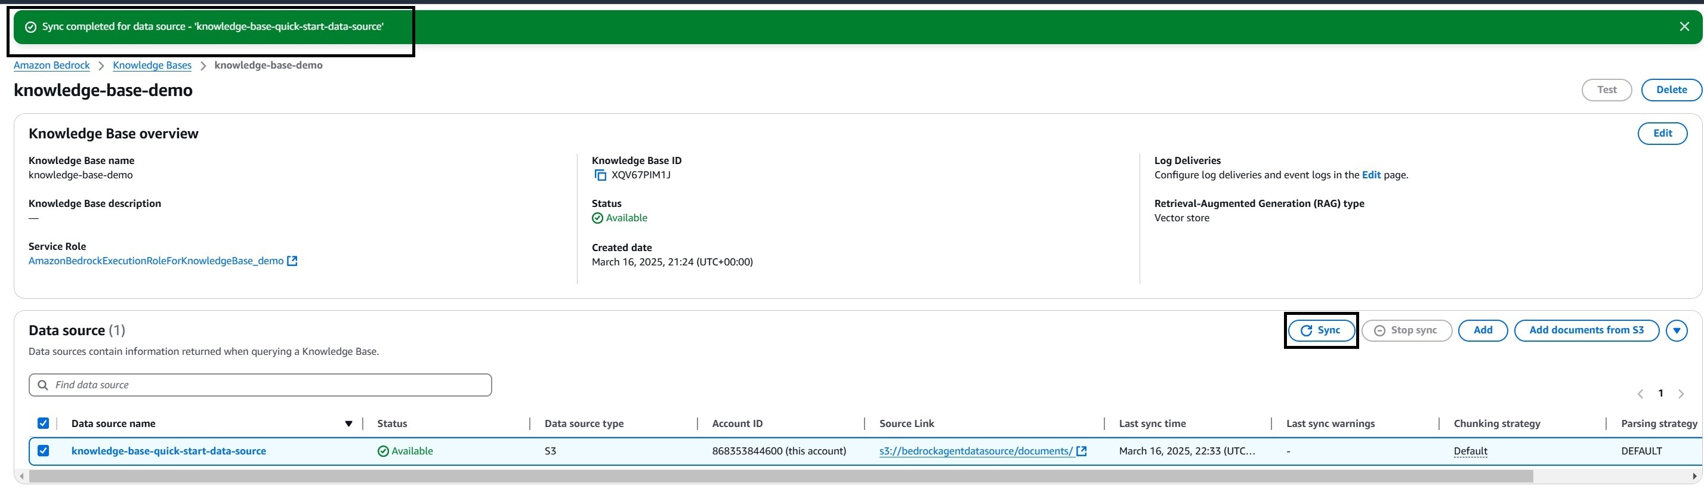Click account ID 868353844600 cell
Image resolution: width=1704 pixels, height=495 pixels.
(779, 451)
